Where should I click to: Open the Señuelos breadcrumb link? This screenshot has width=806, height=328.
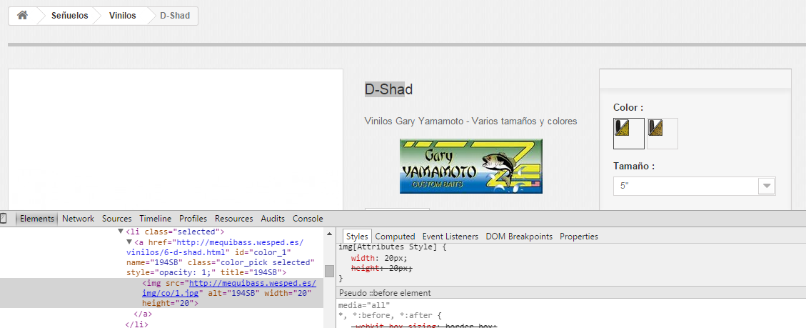pyautogui.click(x=69, y=16)
